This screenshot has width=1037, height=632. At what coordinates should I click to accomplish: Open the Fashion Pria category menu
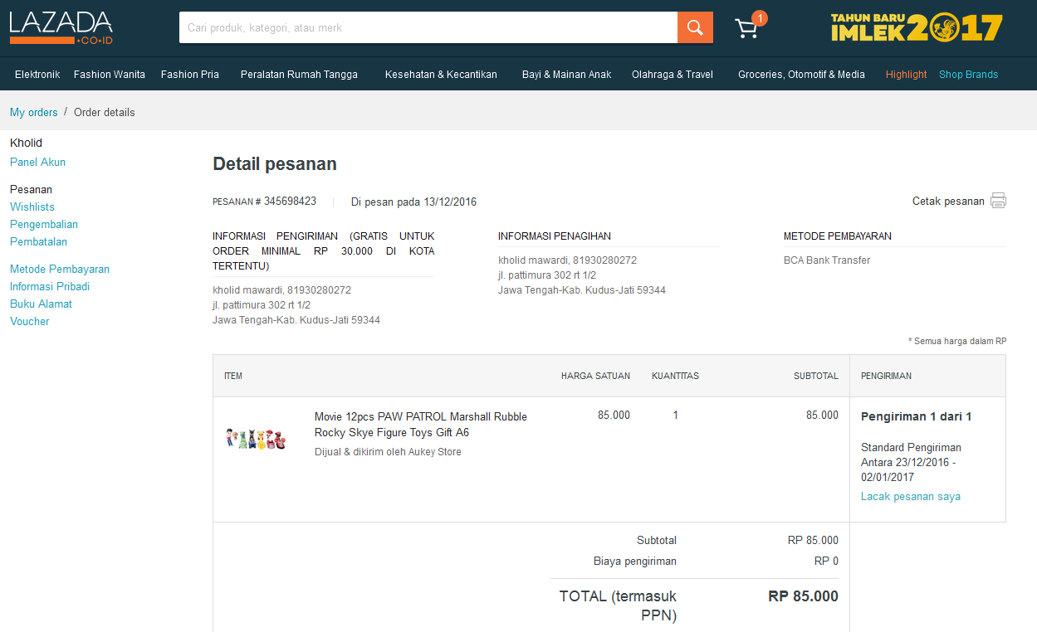pos(190,75)
